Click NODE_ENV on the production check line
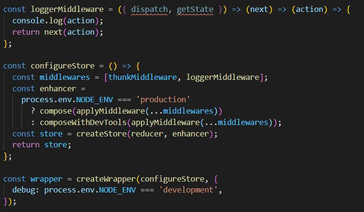The width and height of the screenshot is (364, 212). [95, 100]
